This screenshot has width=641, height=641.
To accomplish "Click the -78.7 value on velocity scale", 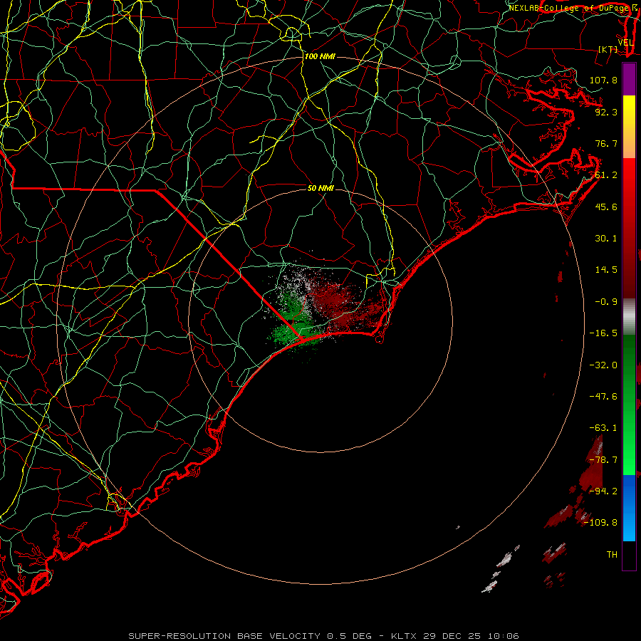I will pos(603,460).
